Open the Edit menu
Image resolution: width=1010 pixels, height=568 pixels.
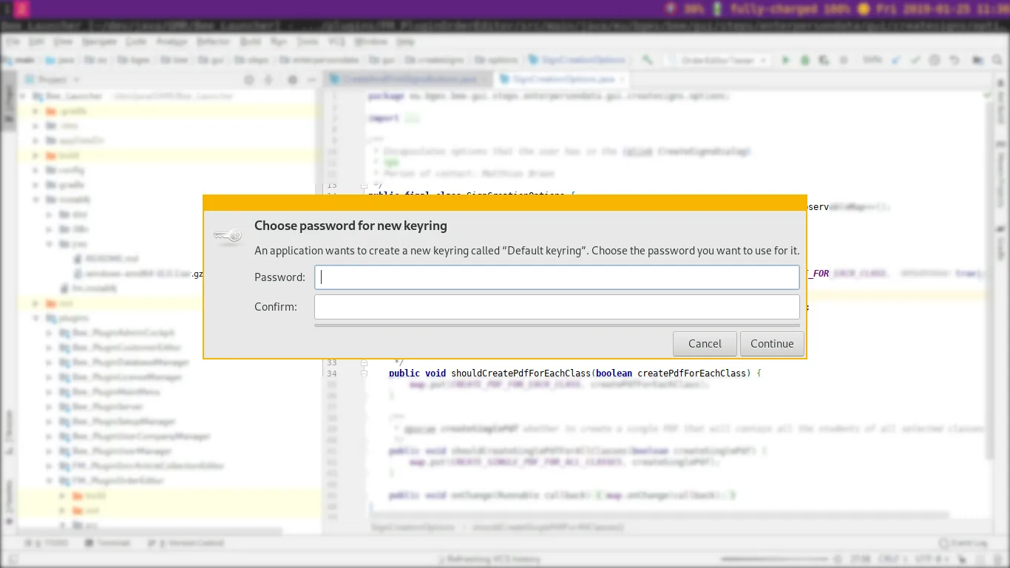click(36, 42)
